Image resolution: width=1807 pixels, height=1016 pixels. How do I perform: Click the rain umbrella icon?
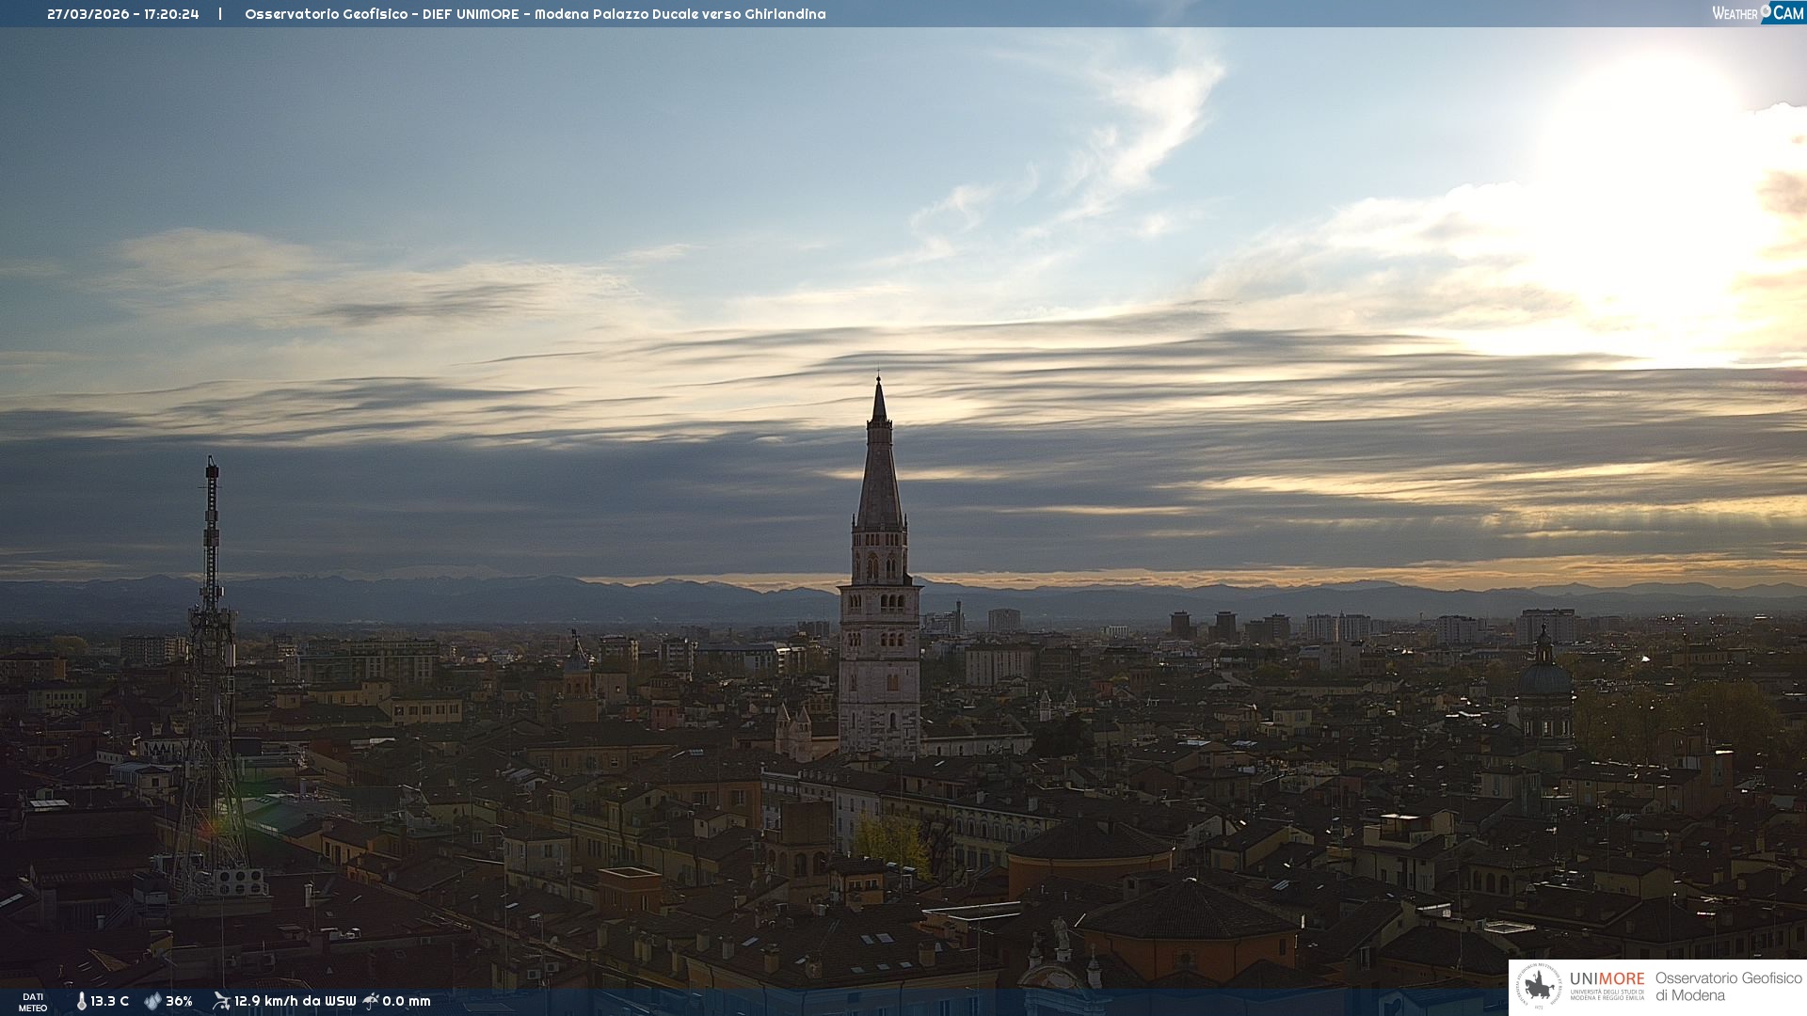(x=371, y=1001)
